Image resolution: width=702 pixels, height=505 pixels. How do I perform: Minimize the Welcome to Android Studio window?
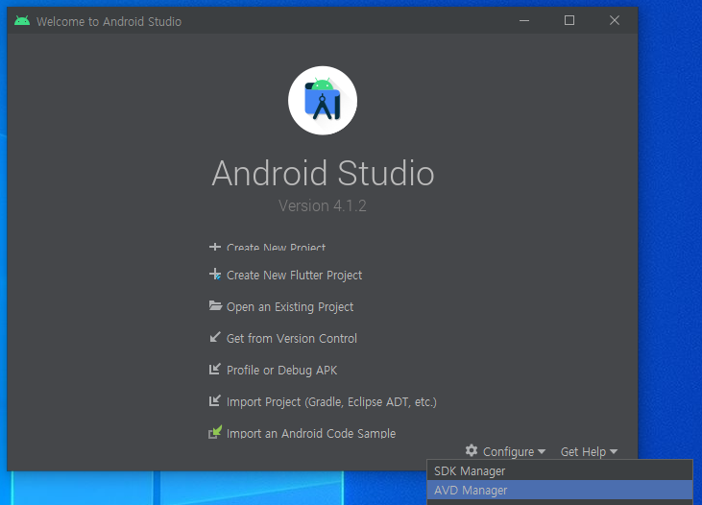click(x=524, y=20)
